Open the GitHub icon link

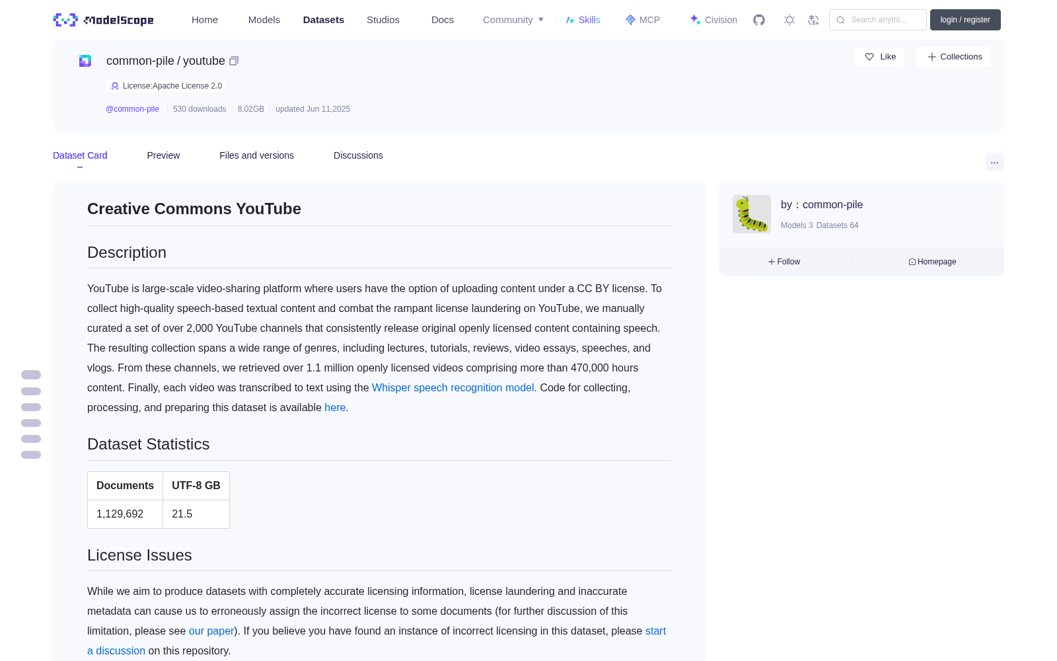point(759,20)
